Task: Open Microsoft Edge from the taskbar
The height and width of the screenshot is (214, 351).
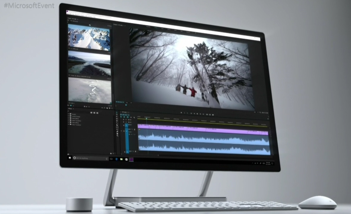Action: [116, 159]
